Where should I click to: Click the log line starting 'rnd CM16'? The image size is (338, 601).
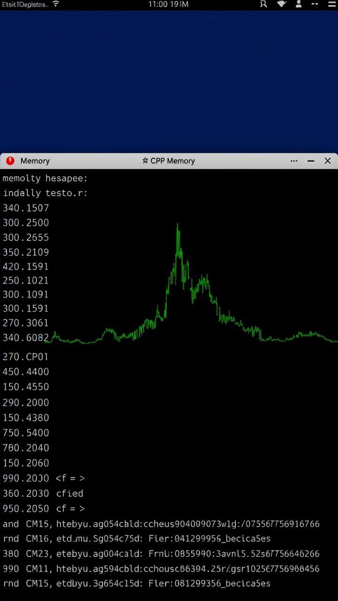tap(137, 539)
